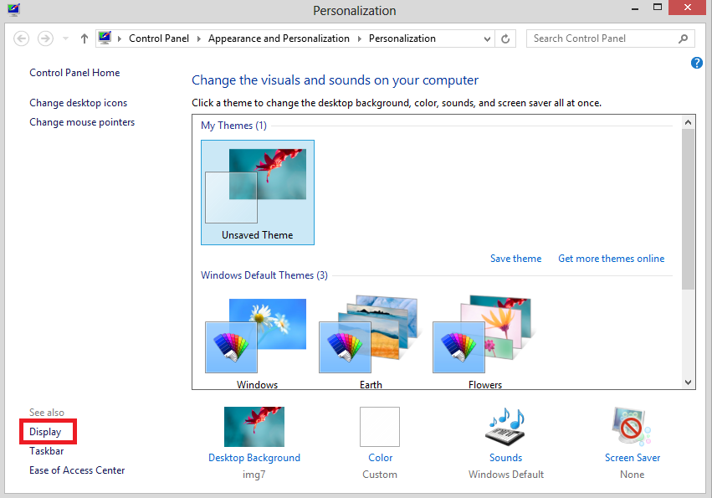The image size is (712, 498).
Task: Click the themes list scroll up arrow
Action: pos(688,122)
